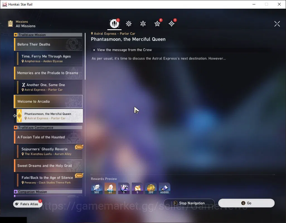Select Fate/Back to the Age of Silence mission
The height and width of the screenshot is (223, 286).
point(50,180)
